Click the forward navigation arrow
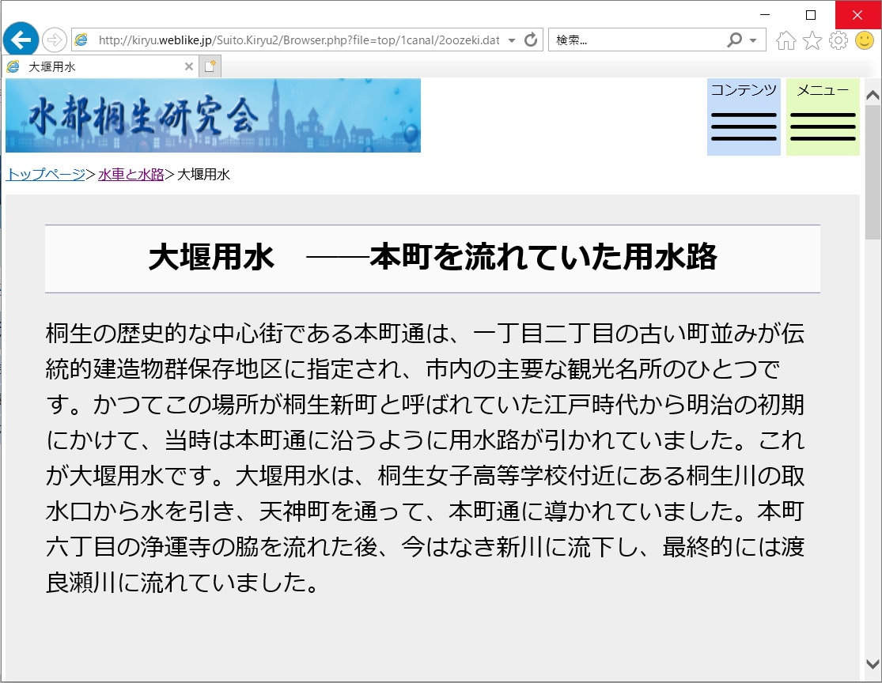The height and width of the screenshot is (683, 882). pyautogui.click(x=55, y=40)
